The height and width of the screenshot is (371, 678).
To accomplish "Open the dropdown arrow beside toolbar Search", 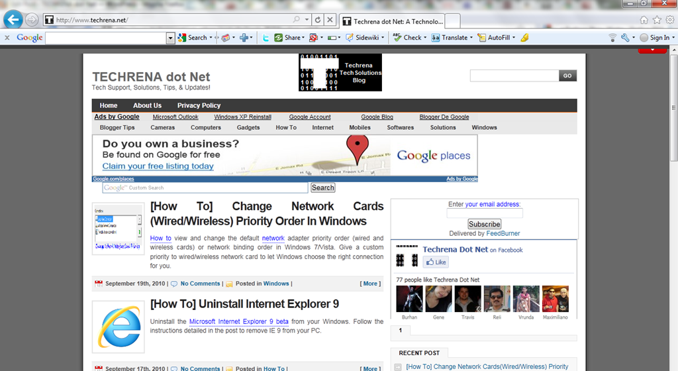I will [211, 38].
